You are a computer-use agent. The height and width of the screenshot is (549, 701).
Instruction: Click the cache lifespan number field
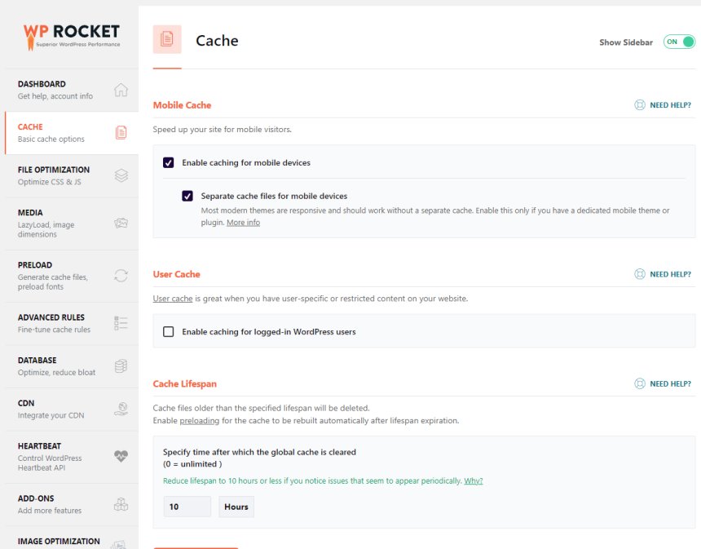pyautogui.click(x=187, y=507)
